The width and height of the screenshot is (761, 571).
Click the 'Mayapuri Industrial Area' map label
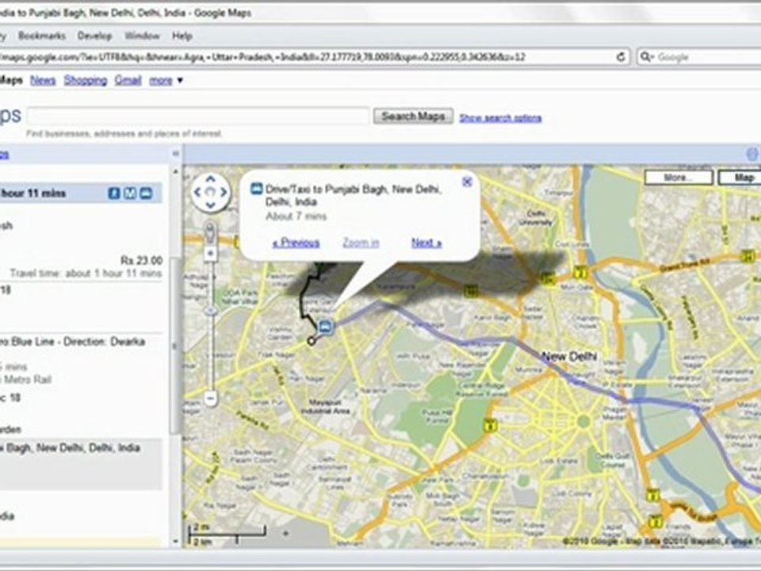[x=326, y=406]
